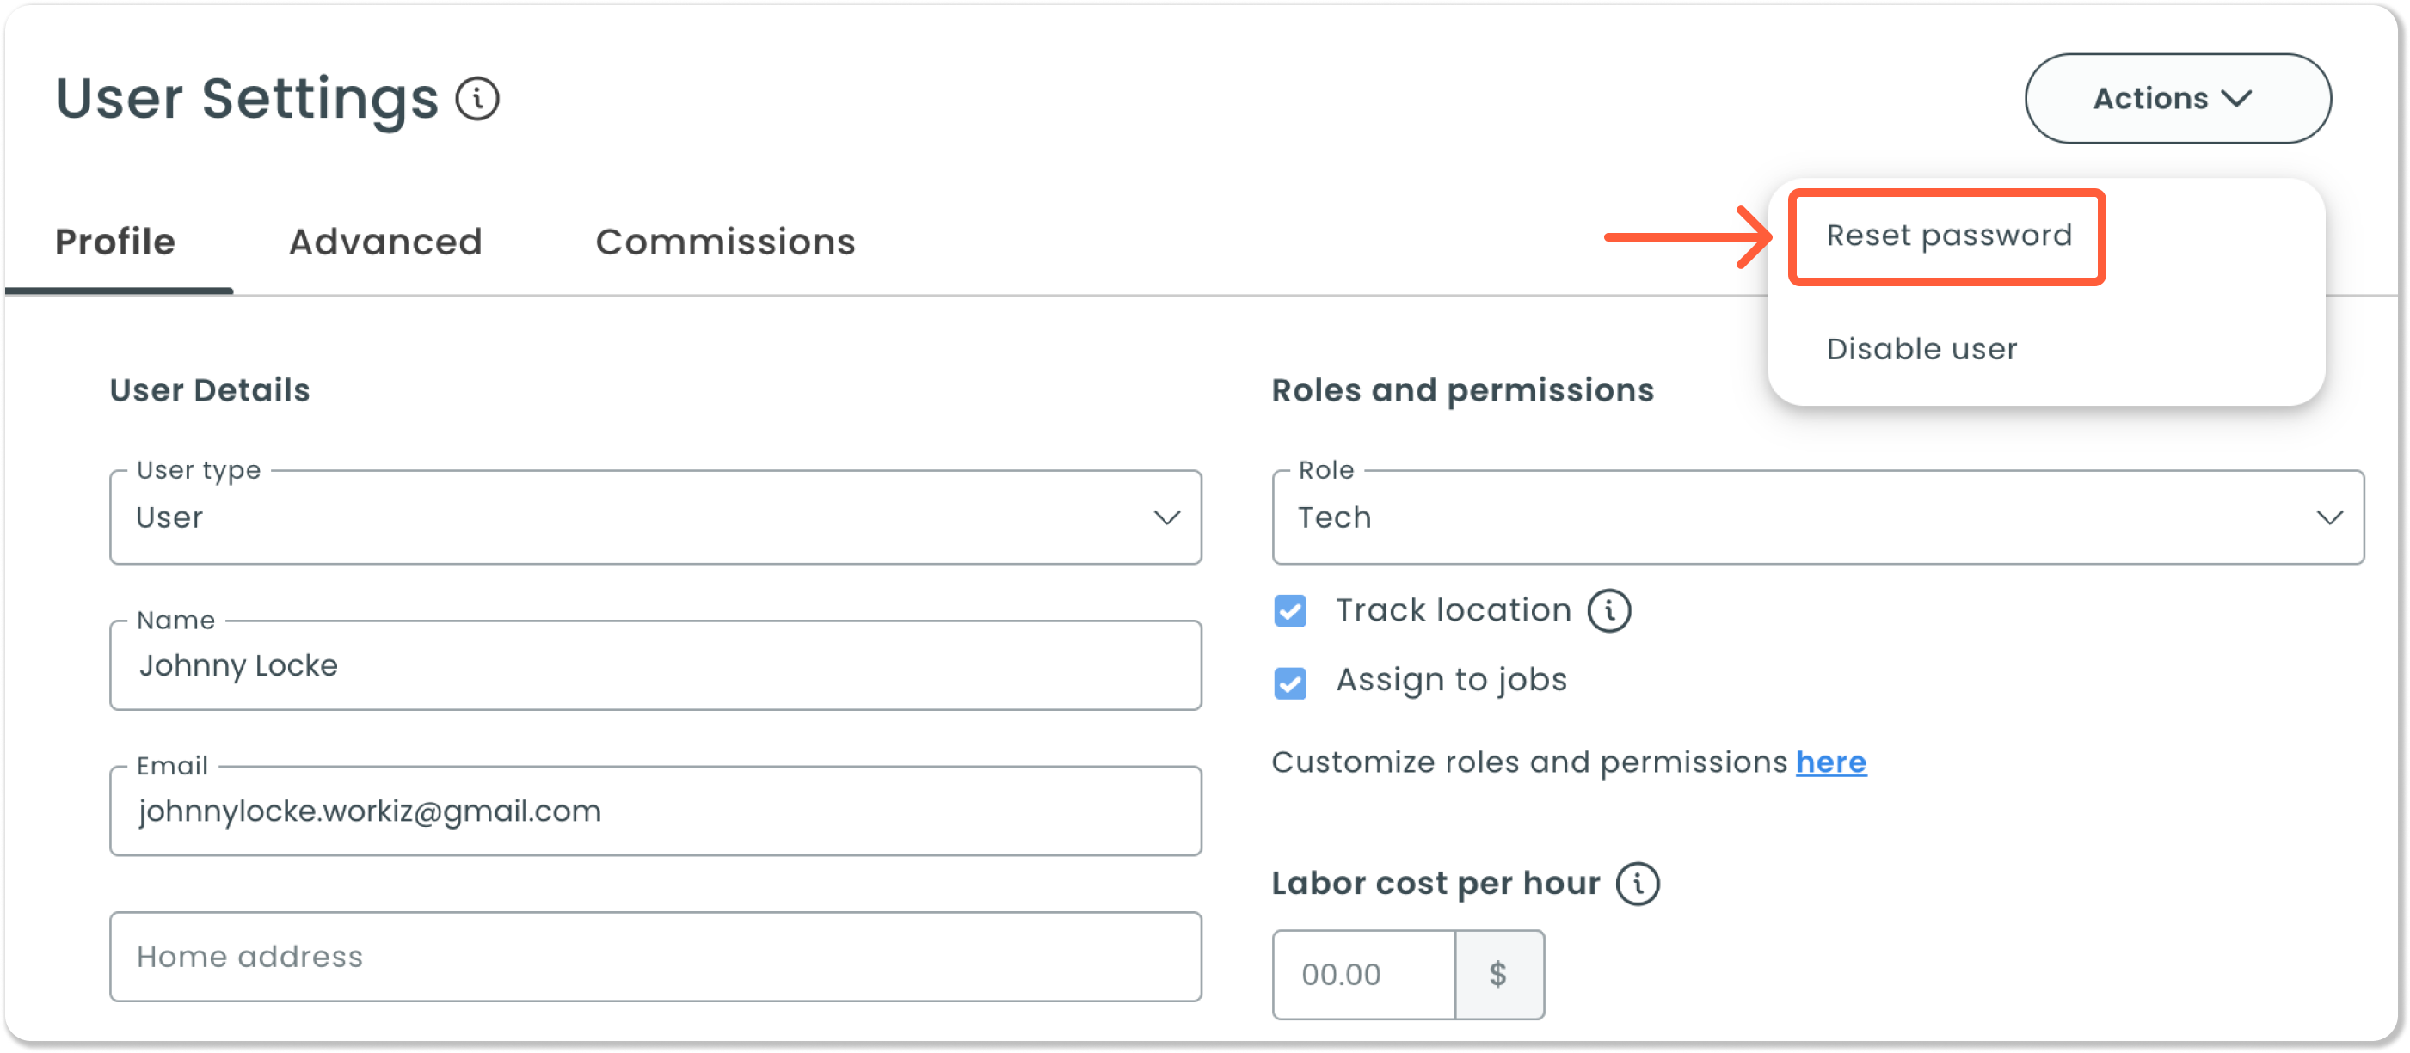The image size is (2410, 1053).
Task: Select Disable user in the Actions menu
Action: click(x=1921, y=350)
